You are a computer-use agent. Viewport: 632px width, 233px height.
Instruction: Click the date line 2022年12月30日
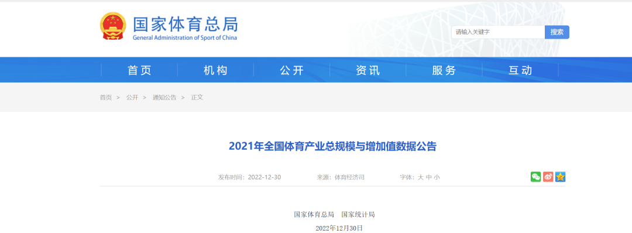[x=339, y=228]
